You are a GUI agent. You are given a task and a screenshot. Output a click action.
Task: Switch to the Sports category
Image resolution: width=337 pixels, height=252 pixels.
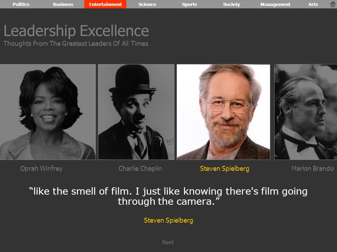[189, 4]
